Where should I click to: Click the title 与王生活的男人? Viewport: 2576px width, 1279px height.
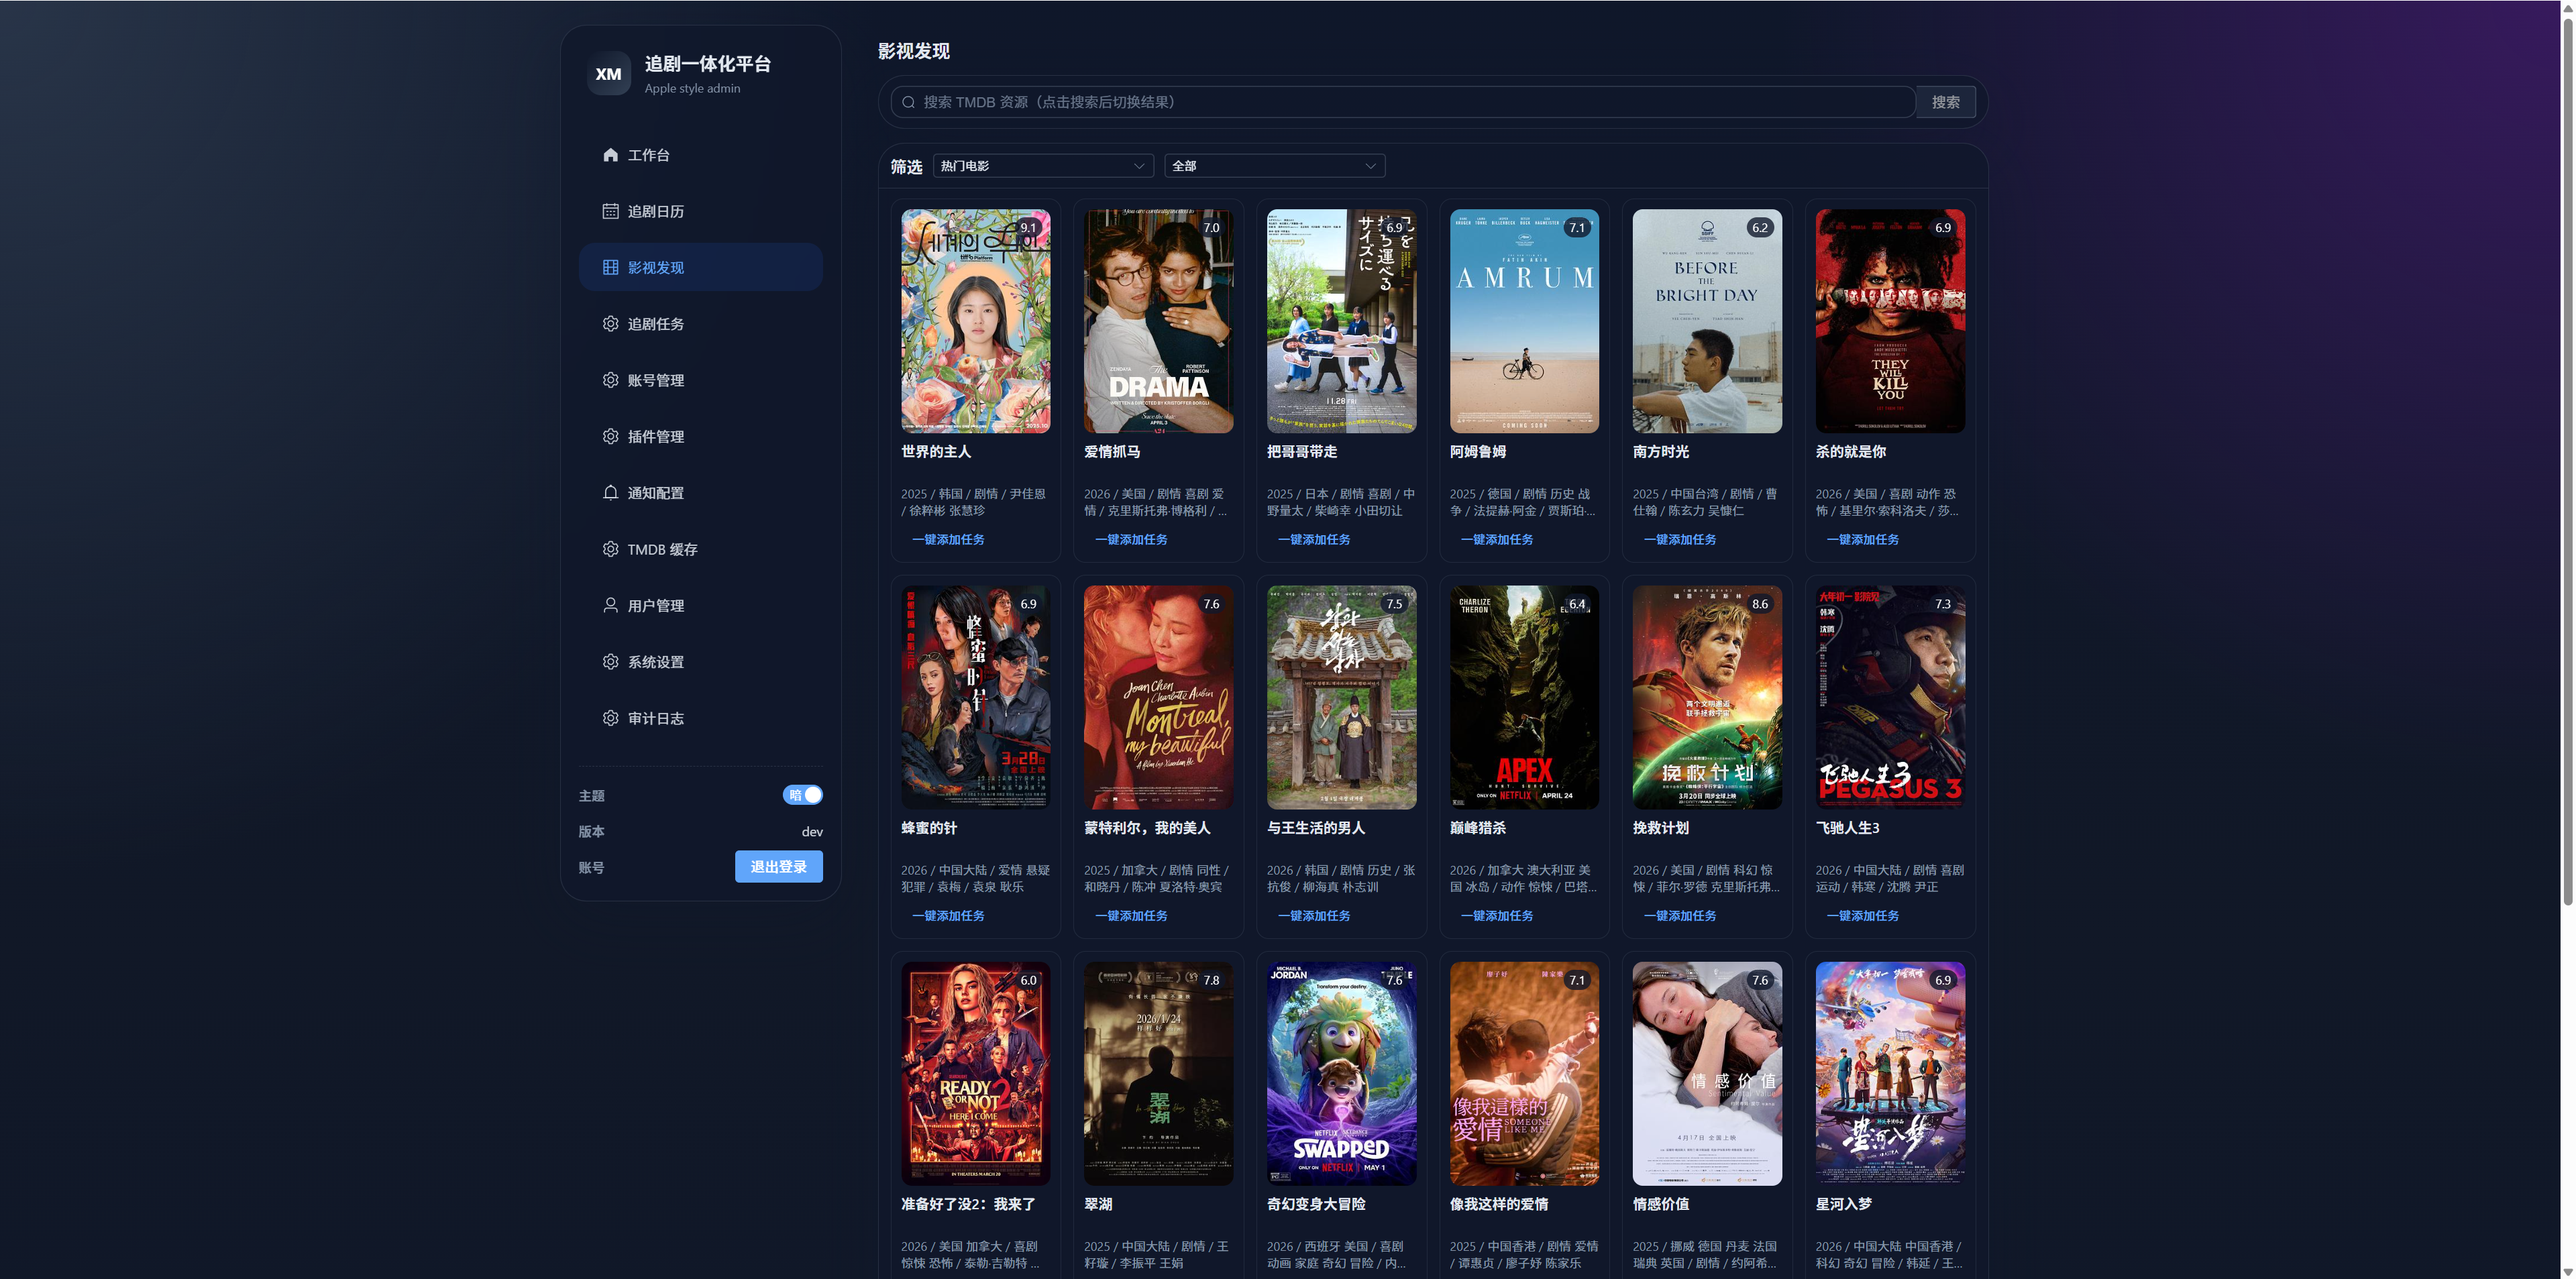coord(1315,828)
